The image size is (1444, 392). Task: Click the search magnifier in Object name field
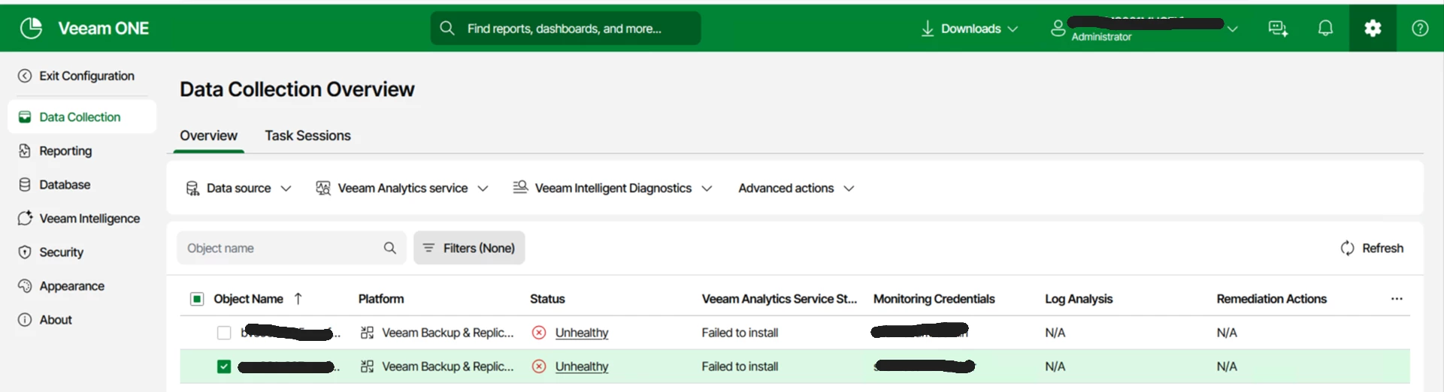coord(389,248)
